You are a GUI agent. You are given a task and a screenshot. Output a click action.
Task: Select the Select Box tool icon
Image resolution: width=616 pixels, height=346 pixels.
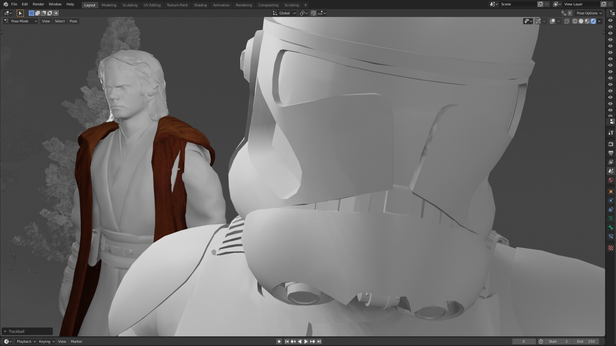click(x=20, y=13)
